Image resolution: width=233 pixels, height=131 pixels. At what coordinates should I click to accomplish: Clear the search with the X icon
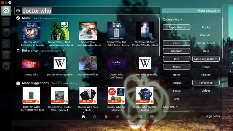tap(18, 11)
